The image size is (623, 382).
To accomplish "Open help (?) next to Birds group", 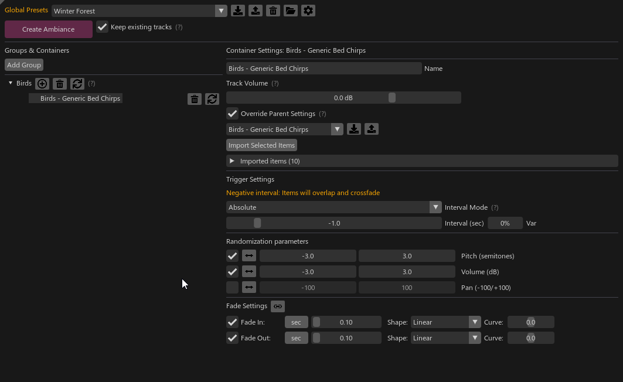I will (91, 83).
